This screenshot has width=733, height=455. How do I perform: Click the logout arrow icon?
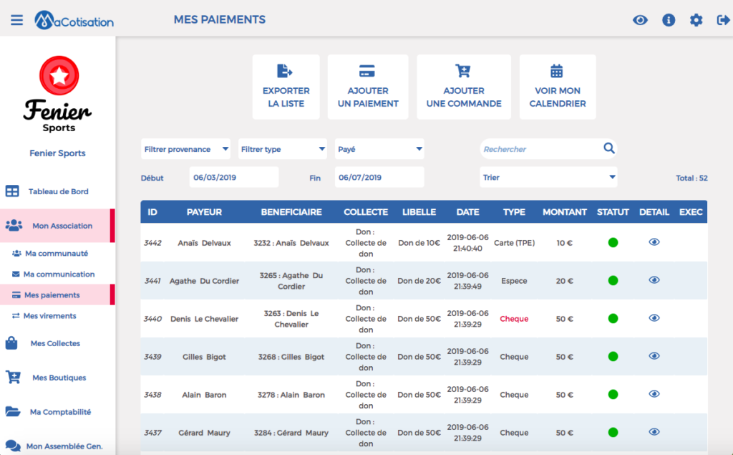(x=723, y=20)
